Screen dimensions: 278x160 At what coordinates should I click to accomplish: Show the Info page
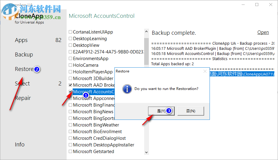pyautogui.click(x=20, y=145)
